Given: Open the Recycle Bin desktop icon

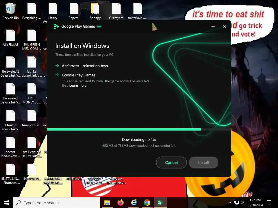Looking at the screenshot, I should [x=11, y=11].
